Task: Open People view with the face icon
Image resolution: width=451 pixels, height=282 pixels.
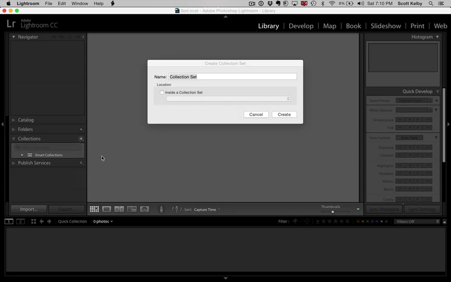Action: 145,209
